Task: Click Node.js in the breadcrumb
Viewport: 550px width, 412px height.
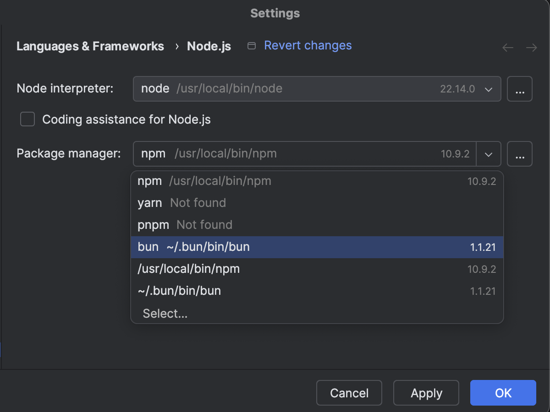Action: pos(209,46)
